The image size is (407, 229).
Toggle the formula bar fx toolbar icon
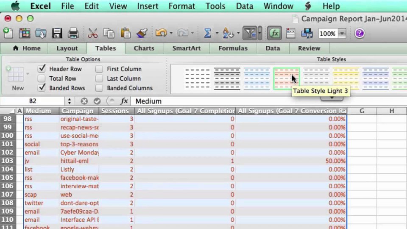[x=274, y=33]
